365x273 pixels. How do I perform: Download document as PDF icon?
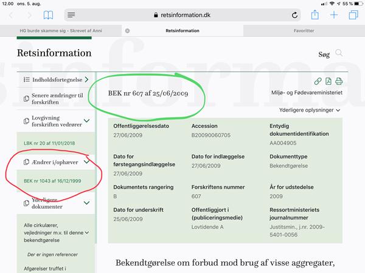tap(328, 81)
